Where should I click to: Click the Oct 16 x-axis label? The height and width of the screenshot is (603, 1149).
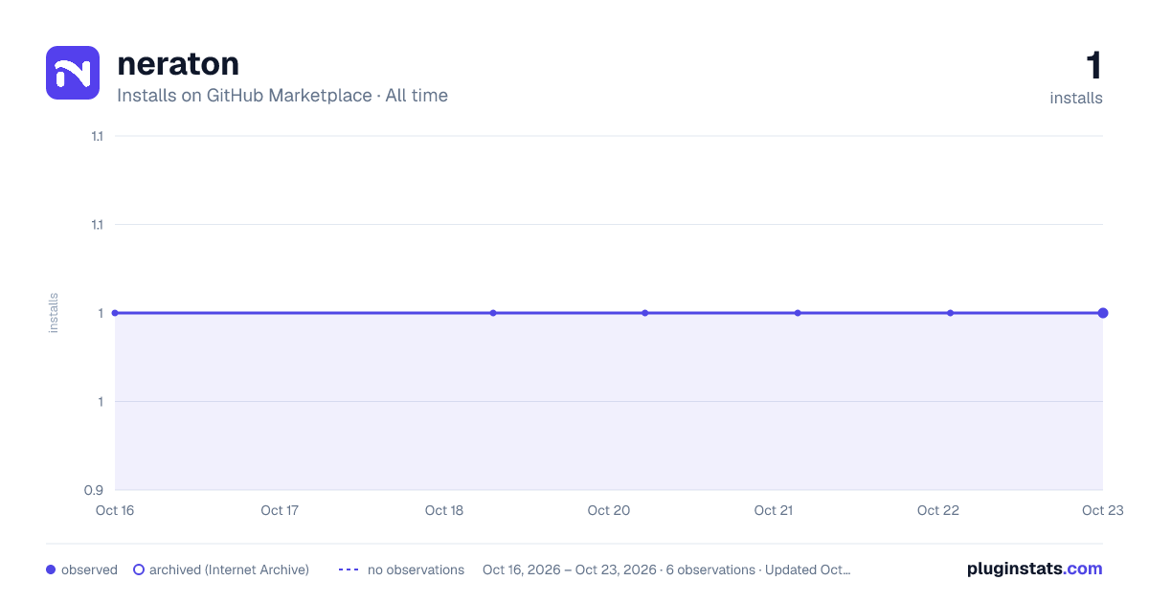click(115, 511)
